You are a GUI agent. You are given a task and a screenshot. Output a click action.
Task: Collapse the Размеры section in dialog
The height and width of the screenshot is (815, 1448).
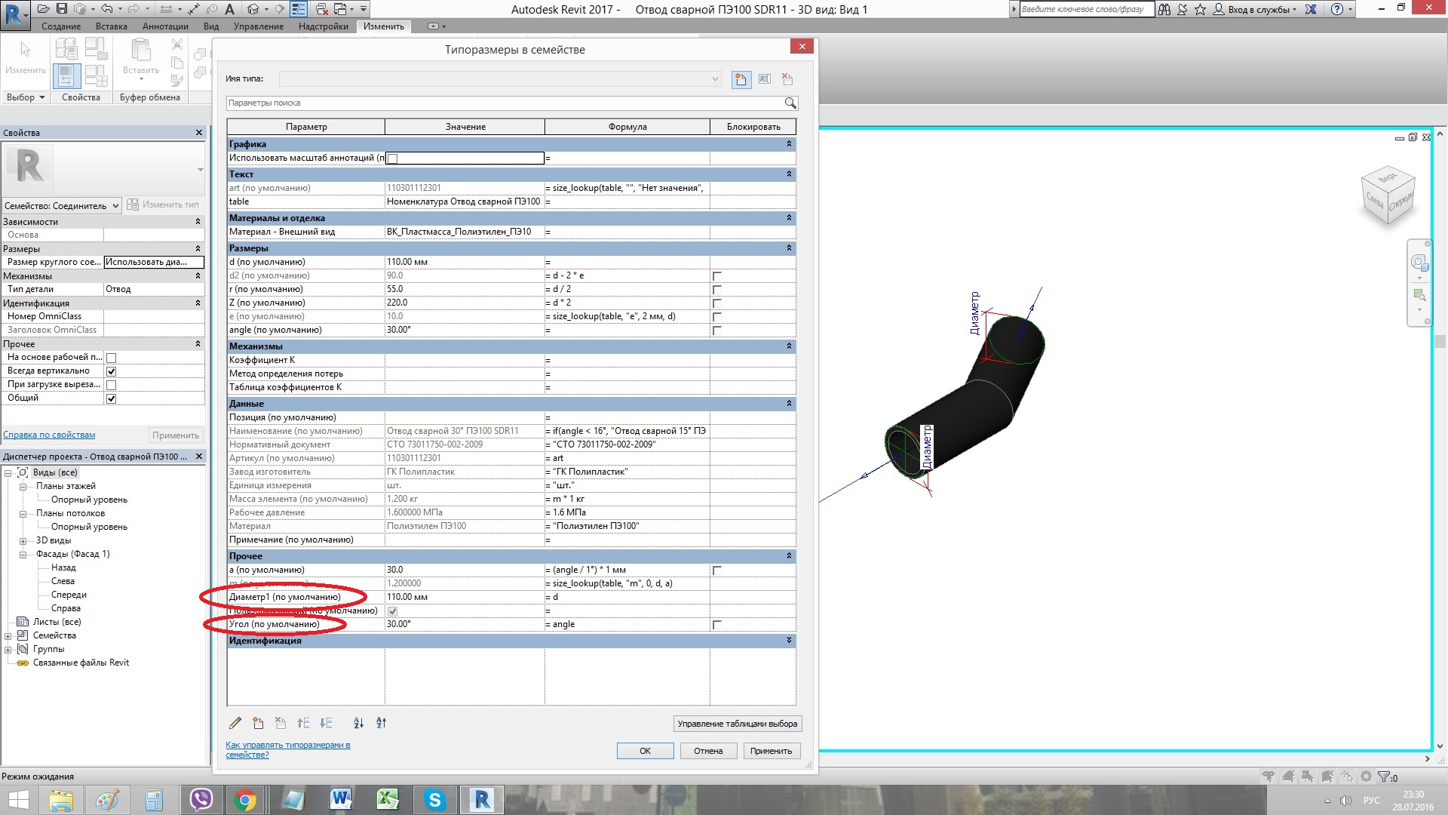789,248
